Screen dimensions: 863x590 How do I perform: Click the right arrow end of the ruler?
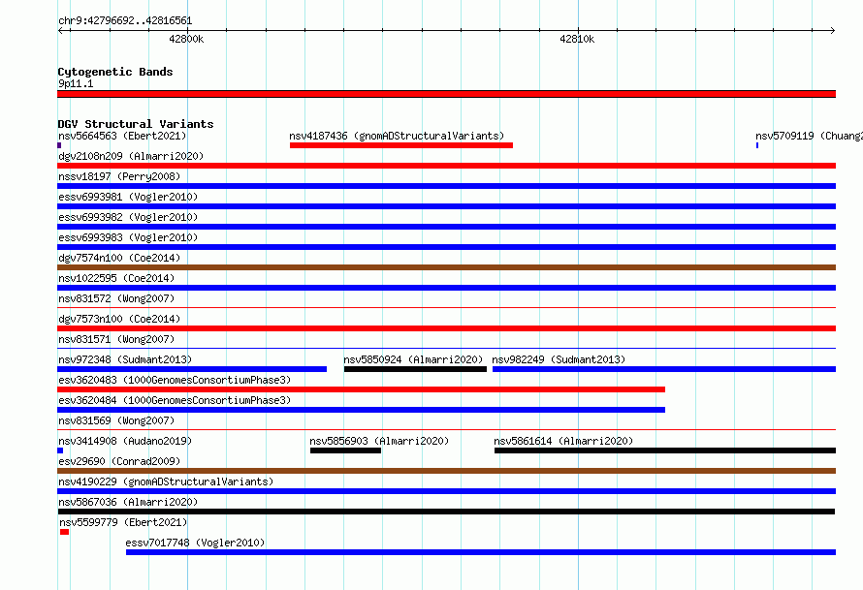(x=832, y=30)
